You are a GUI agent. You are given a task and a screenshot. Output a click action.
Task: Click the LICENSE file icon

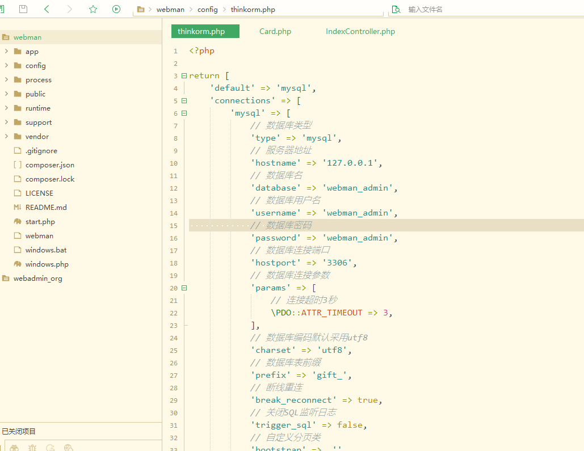[18, 193]
